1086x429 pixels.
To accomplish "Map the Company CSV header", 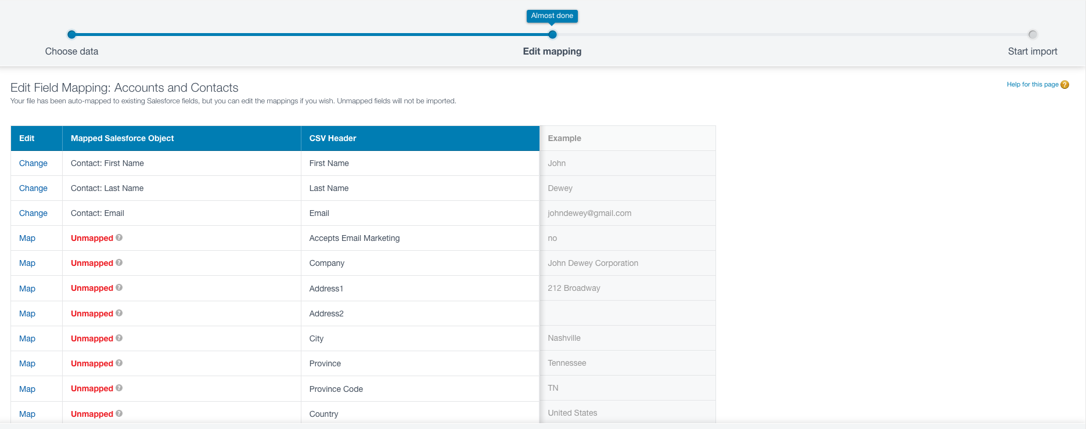I will [x=27, y=263].
